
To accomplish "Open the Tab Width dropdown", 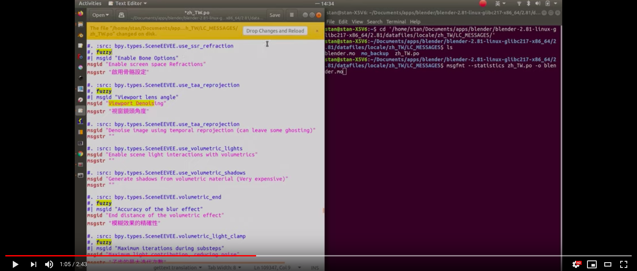I will (x=225, y=267).
